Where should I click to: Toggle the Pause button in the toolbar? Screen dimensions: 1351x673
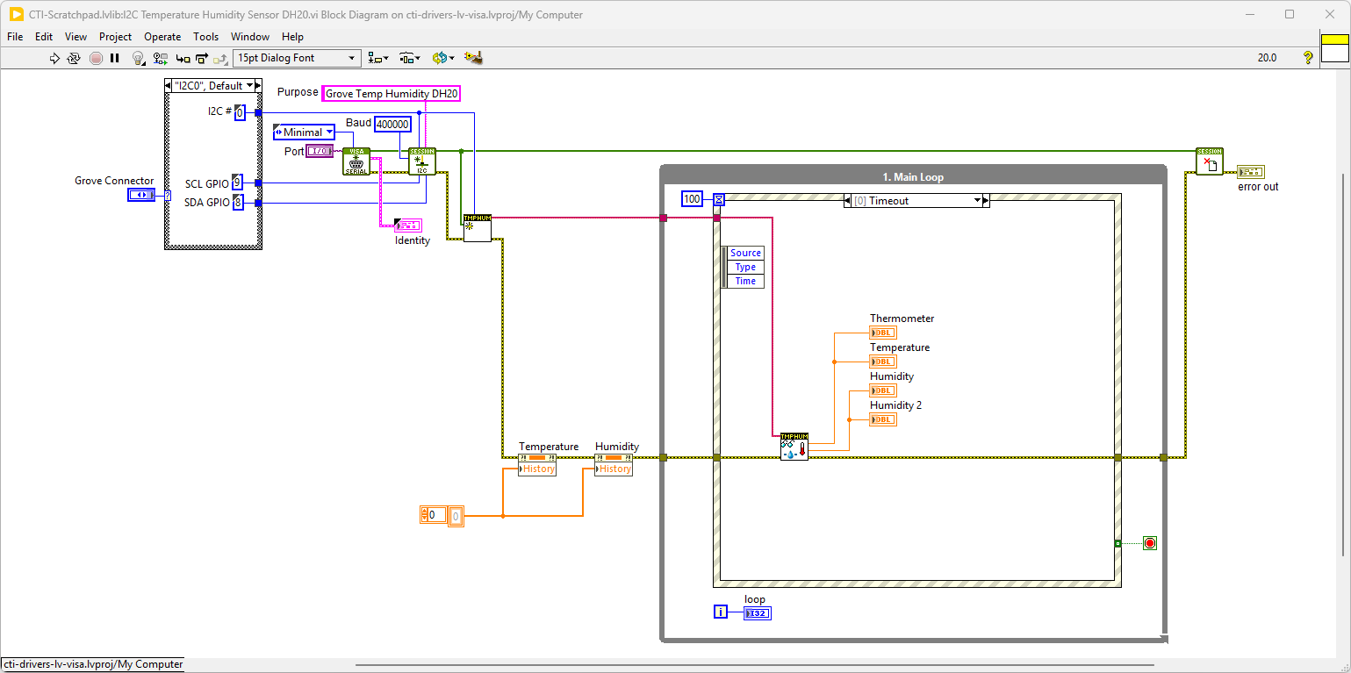point(115,58)
